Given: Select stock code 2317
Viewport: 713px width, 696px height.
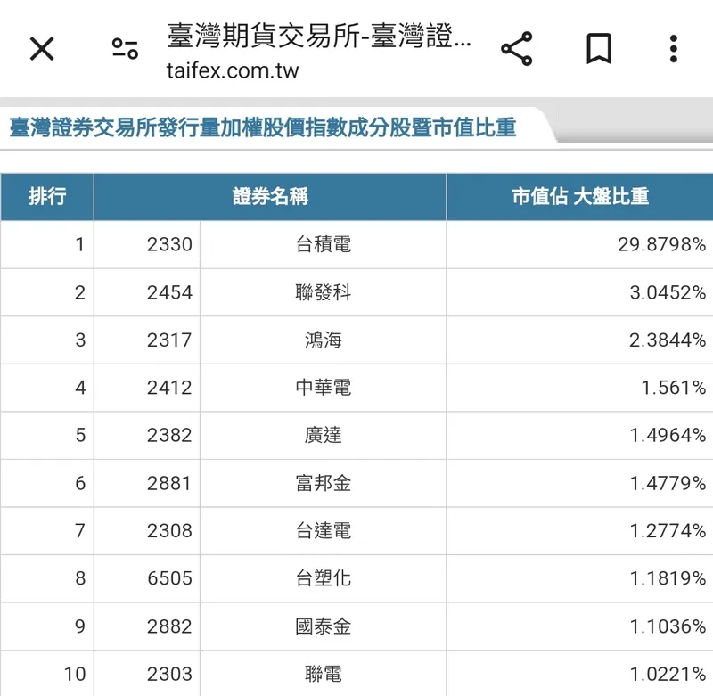Looking at the screenshot, I should [x=169, y=340].
